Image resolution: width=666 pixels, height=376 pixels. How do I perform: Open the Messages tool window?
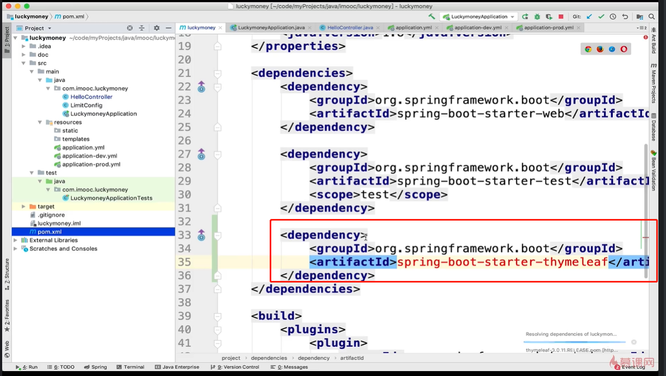(289, 367)
